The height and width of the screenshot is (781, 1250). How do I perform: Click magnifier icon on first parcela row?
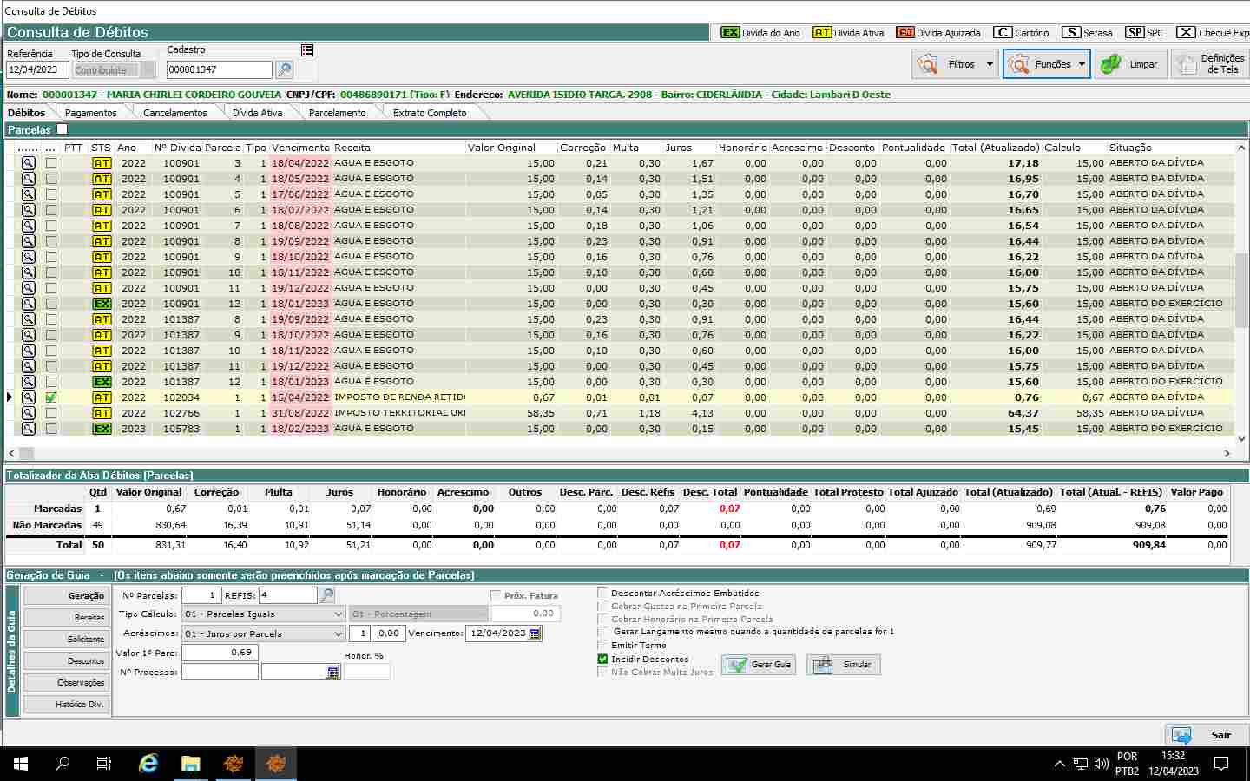pos(29,163)
